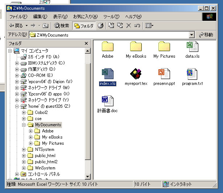Select the 計画書.doc Word file icon
Screen dimensions: 223x193
[108, 101]
